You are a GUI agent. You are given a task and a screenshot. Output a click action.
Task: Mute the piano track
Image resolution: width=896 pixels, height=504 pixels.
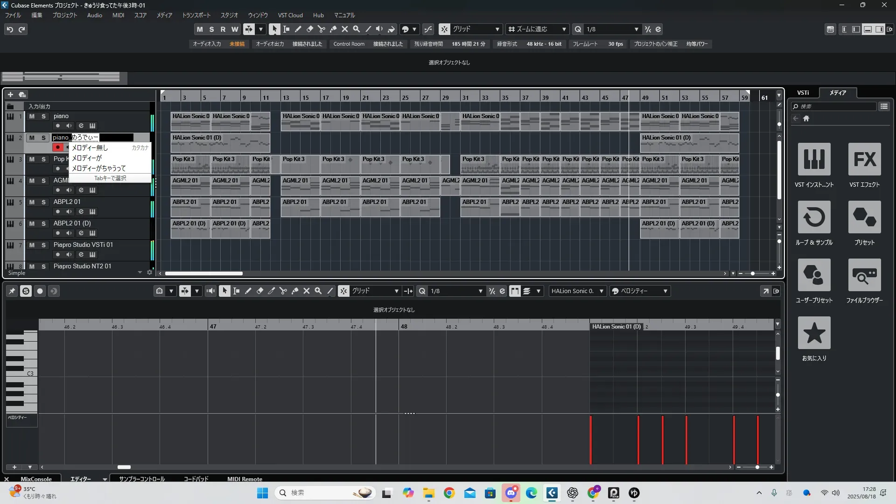(32, 116)
